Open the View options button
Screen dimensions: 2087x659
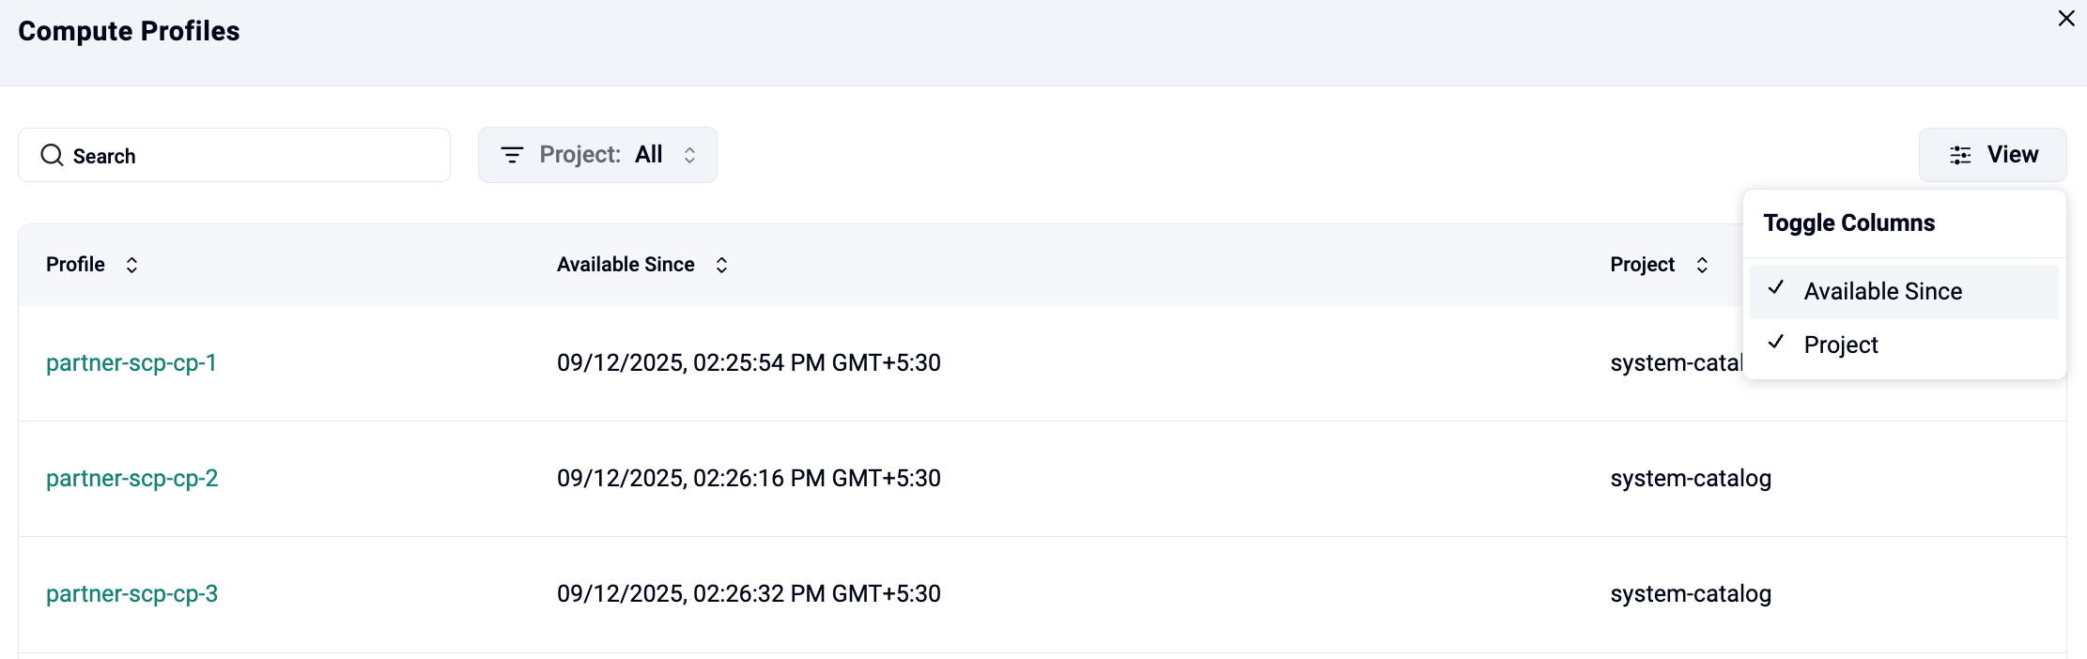pos(1992,155)
